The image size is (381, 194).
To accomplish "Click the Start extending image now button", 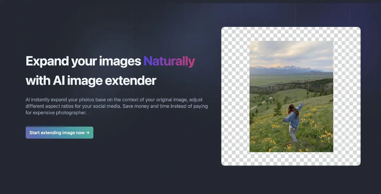I will (59, 133).
